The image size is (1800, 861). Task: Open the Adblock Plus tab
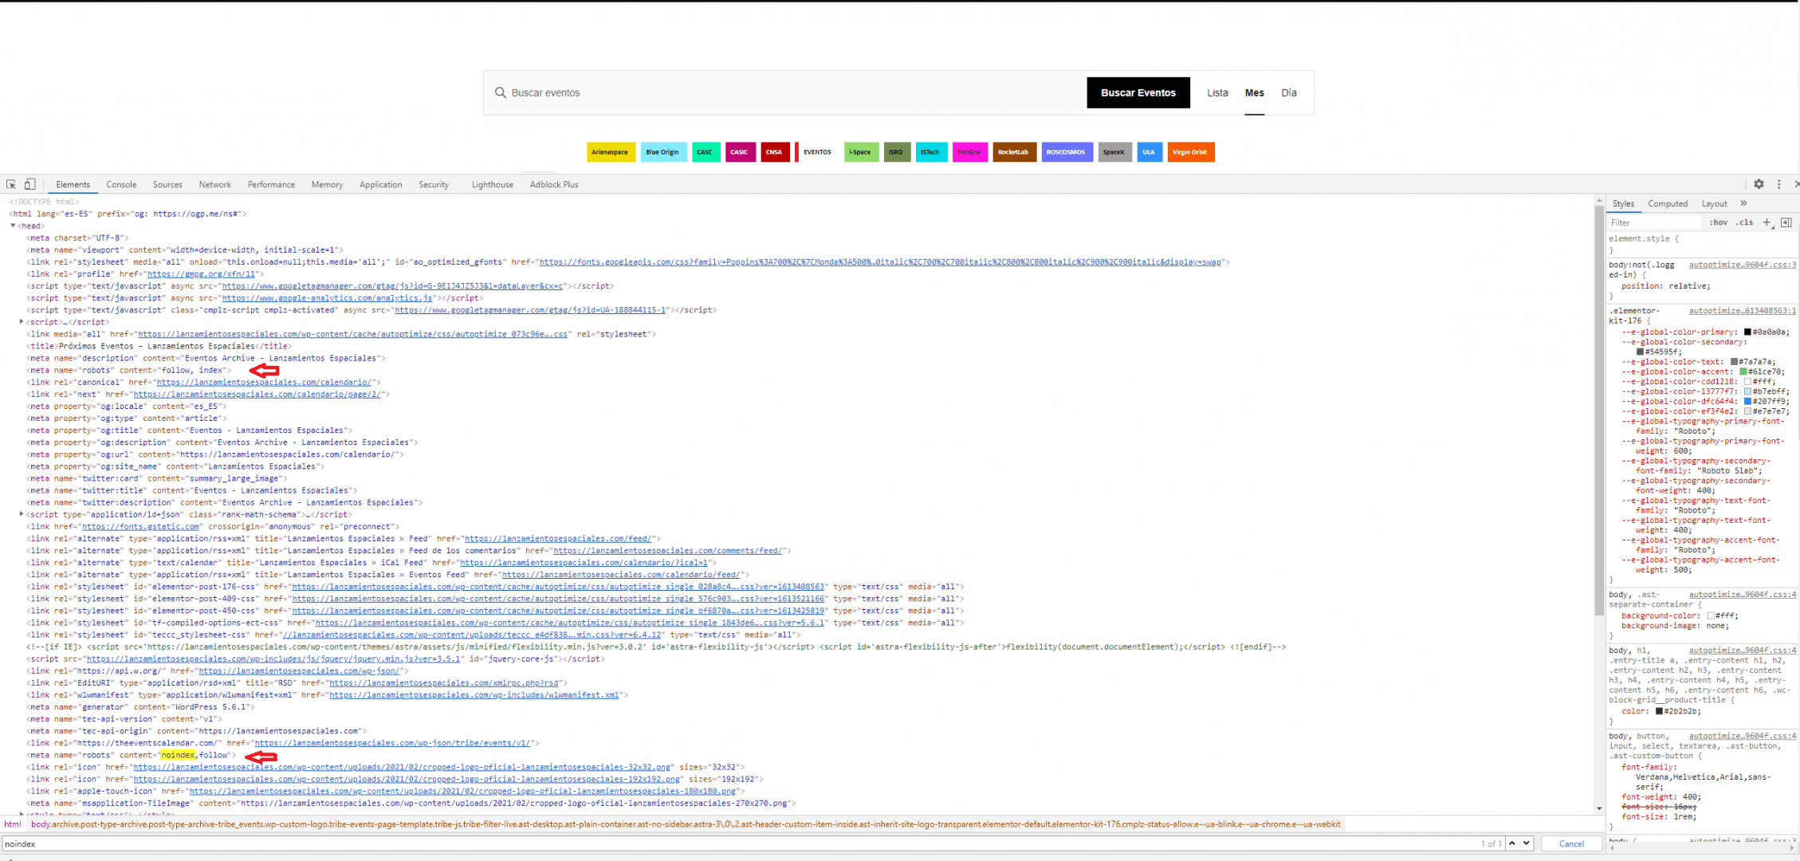554,184
